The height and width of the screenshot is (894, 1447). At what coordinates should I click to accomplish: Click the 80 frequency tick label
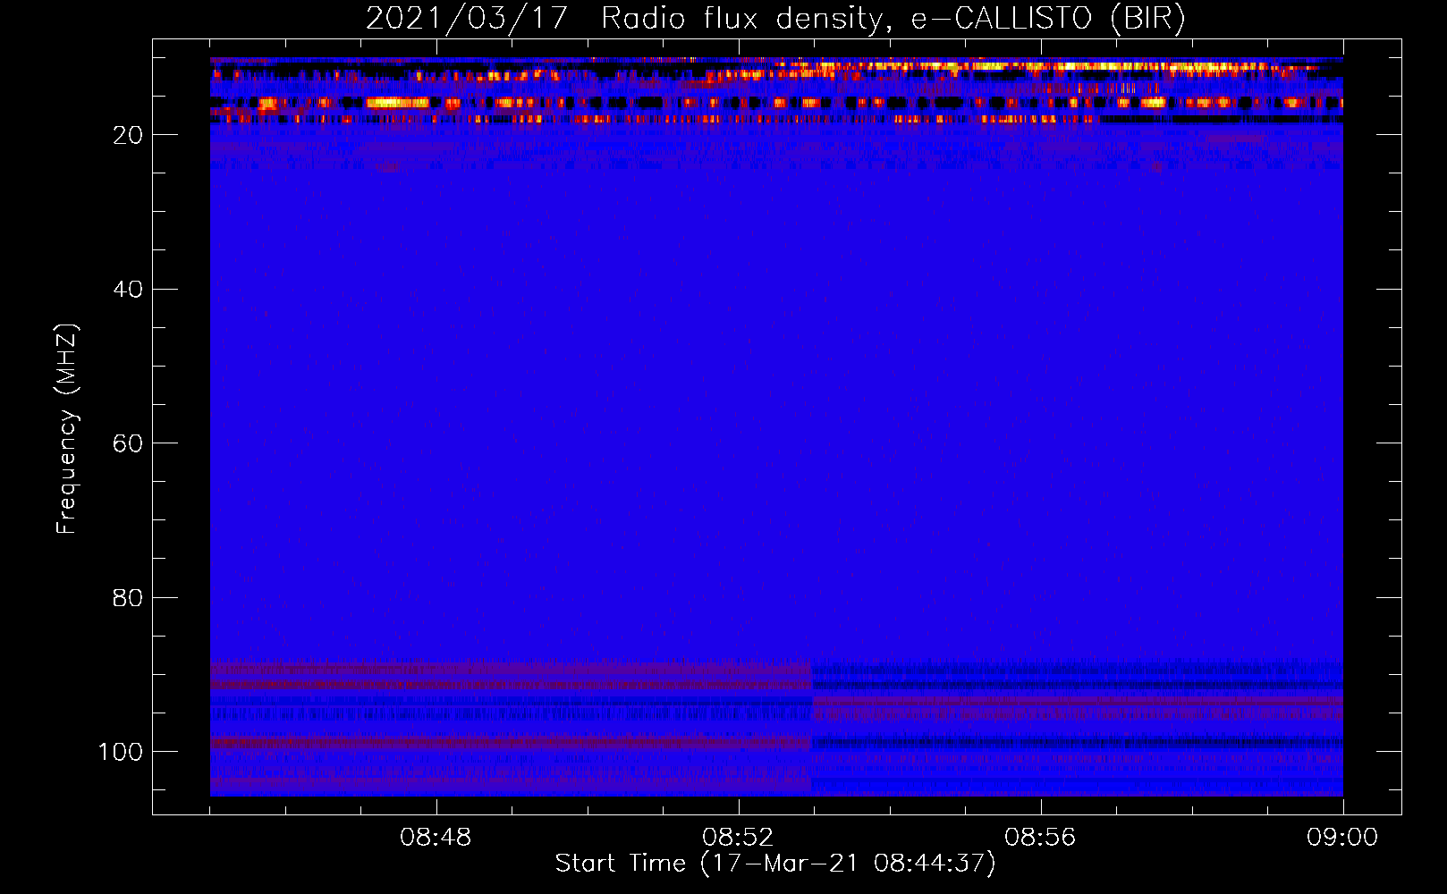click(x=128, y=597)
